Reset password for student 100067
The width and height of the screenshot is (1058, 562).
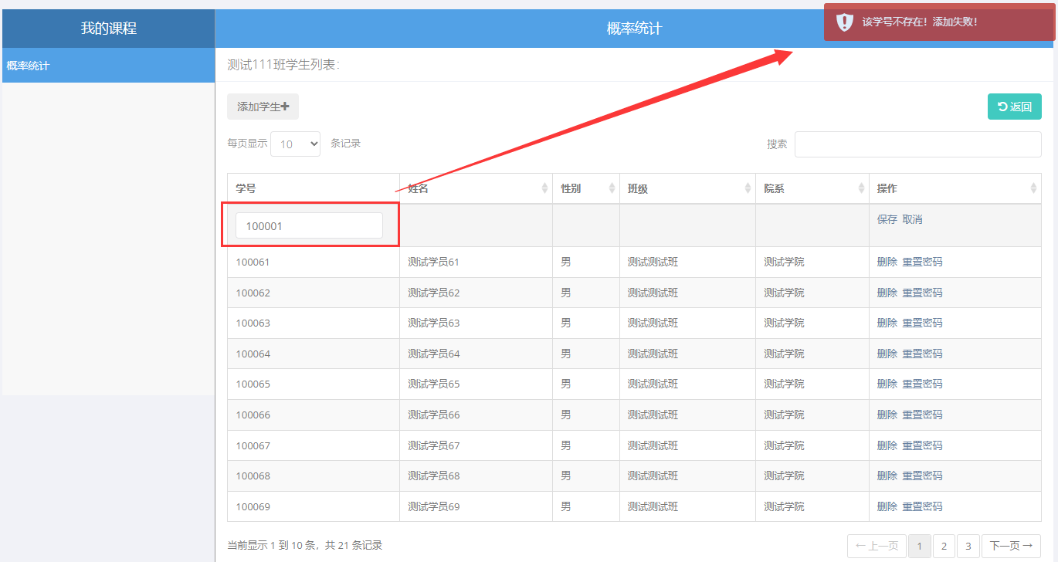(x=923, y=445)
